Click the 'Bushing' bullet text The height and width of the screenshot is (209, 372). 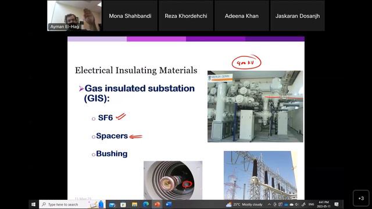(x=112, y=153)
